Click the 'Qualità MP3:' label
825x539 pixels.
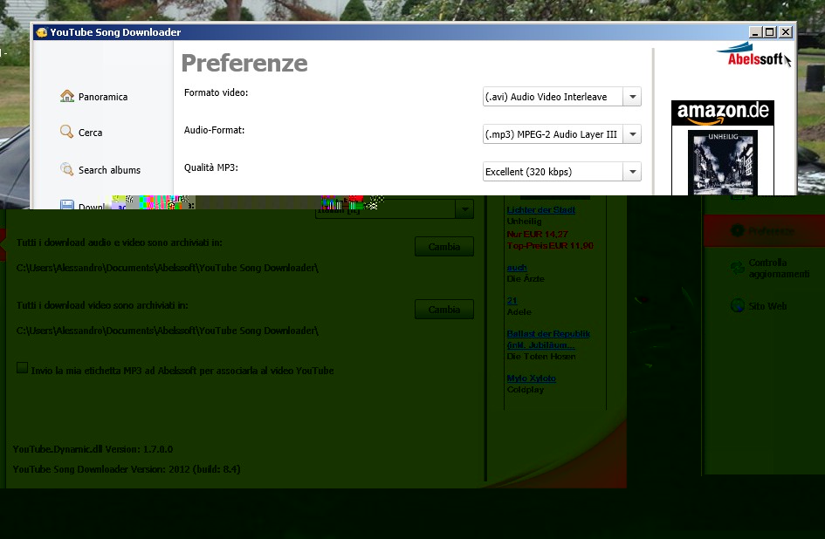211,167
